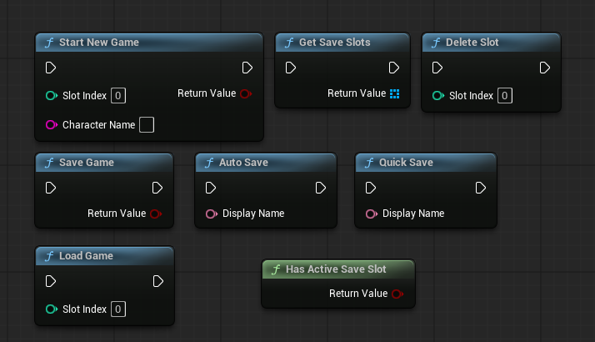Edit the Slot Index value on Delete Slot
Image resolution: width=595 pixels, height=342 pixels.
click(505, 95)
